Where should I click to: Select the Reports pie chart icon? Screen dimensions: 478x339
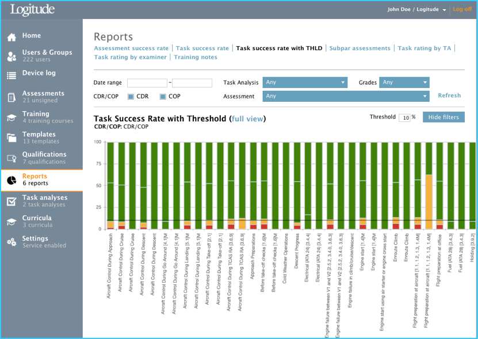click(12, 180)
